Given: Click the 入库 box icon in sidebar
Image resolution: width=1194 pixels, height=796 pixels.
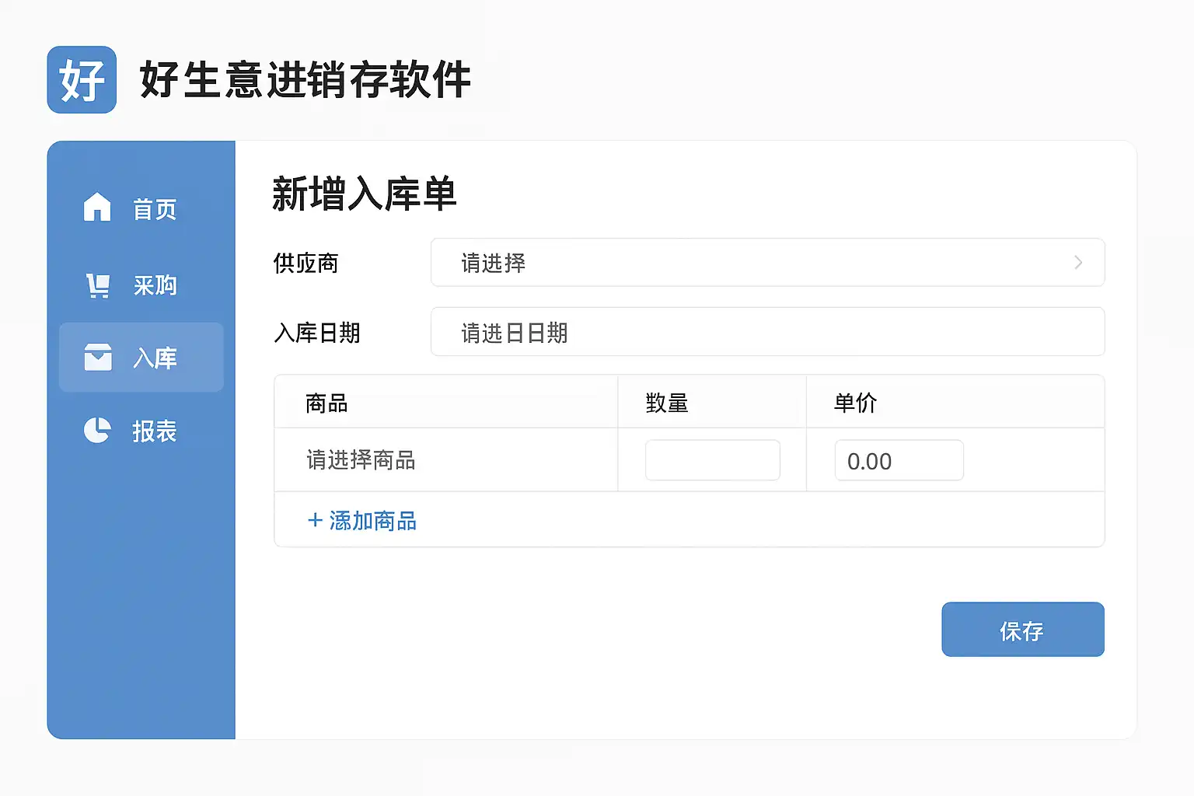Looking at the screenshot, I should [98, 357].
